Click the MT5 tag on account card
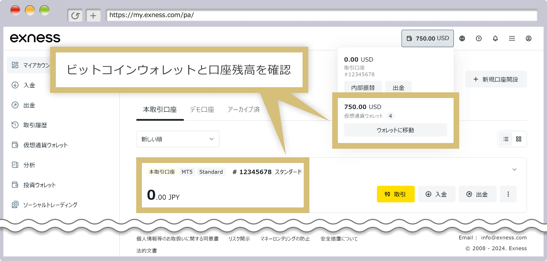Image resolution: width=547 pixels, height=261 pixels. pyautogui.click(x=187, y=172)
